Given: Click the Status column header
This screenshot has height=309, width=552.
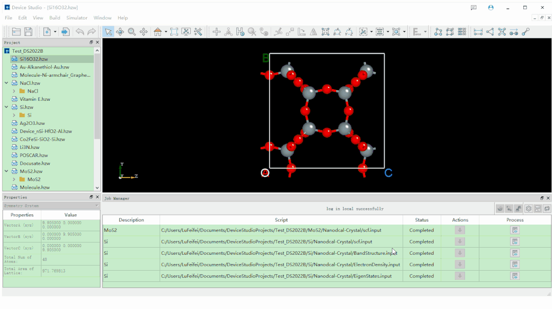Looking at the screenshot, I should tap(422, 220).
